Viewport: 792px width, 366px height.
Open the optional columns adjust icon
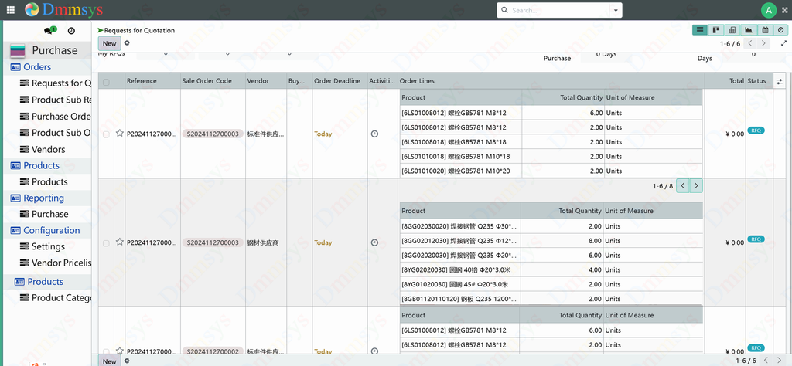(x=780, y=80)
